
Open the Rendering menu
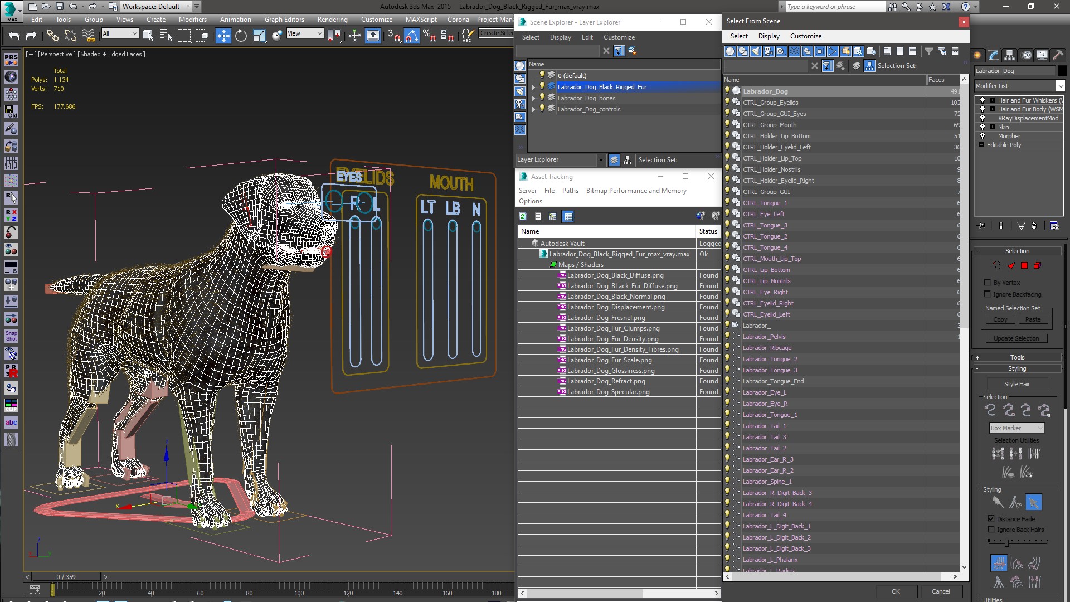pos(332,19)
